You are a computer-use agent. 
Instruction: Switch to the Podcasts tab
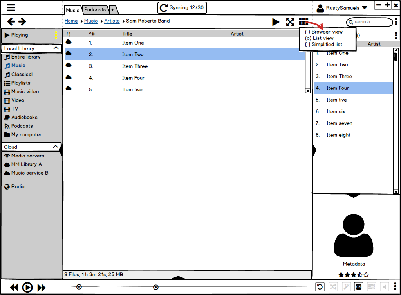(95, 9)
